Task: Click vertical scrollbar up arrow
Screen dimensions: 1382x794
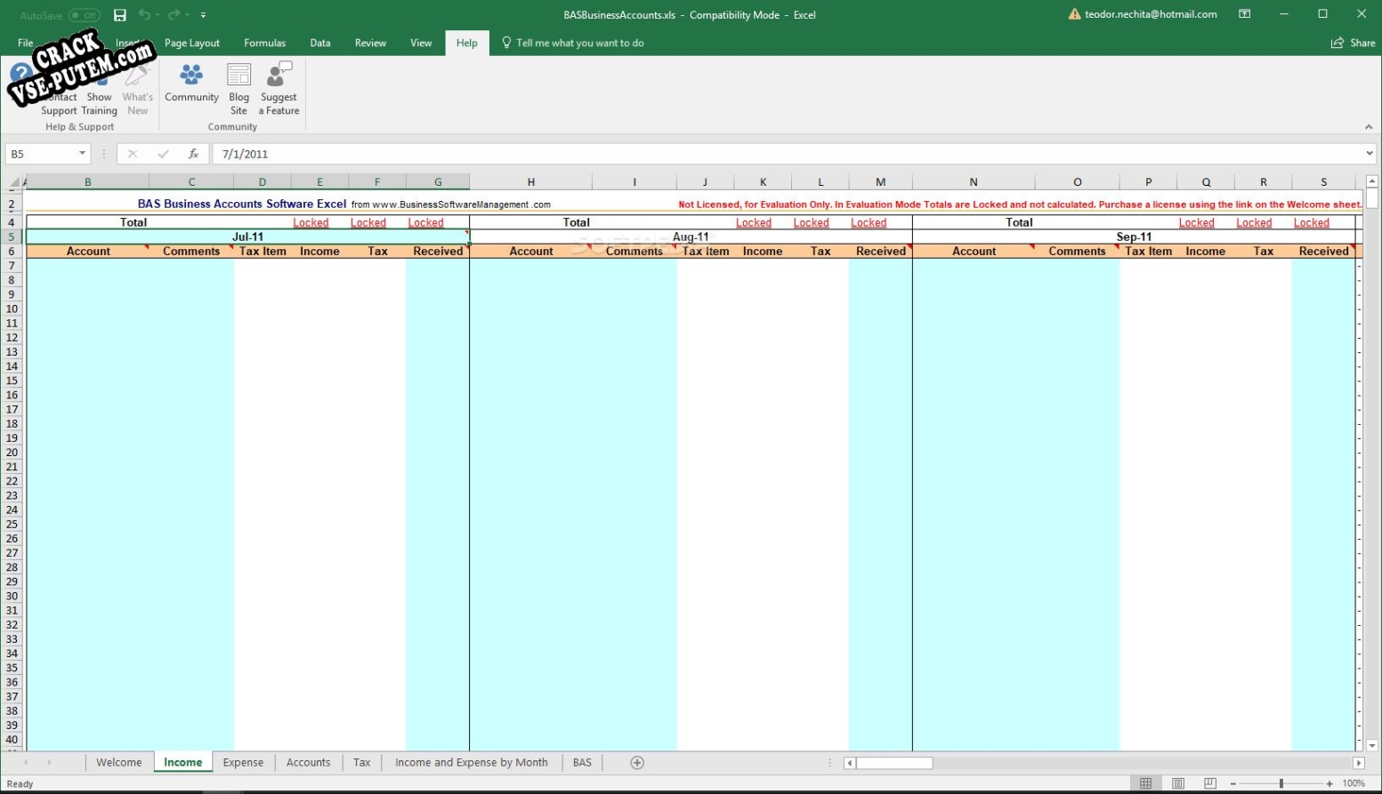Action: pos(1372,181)
